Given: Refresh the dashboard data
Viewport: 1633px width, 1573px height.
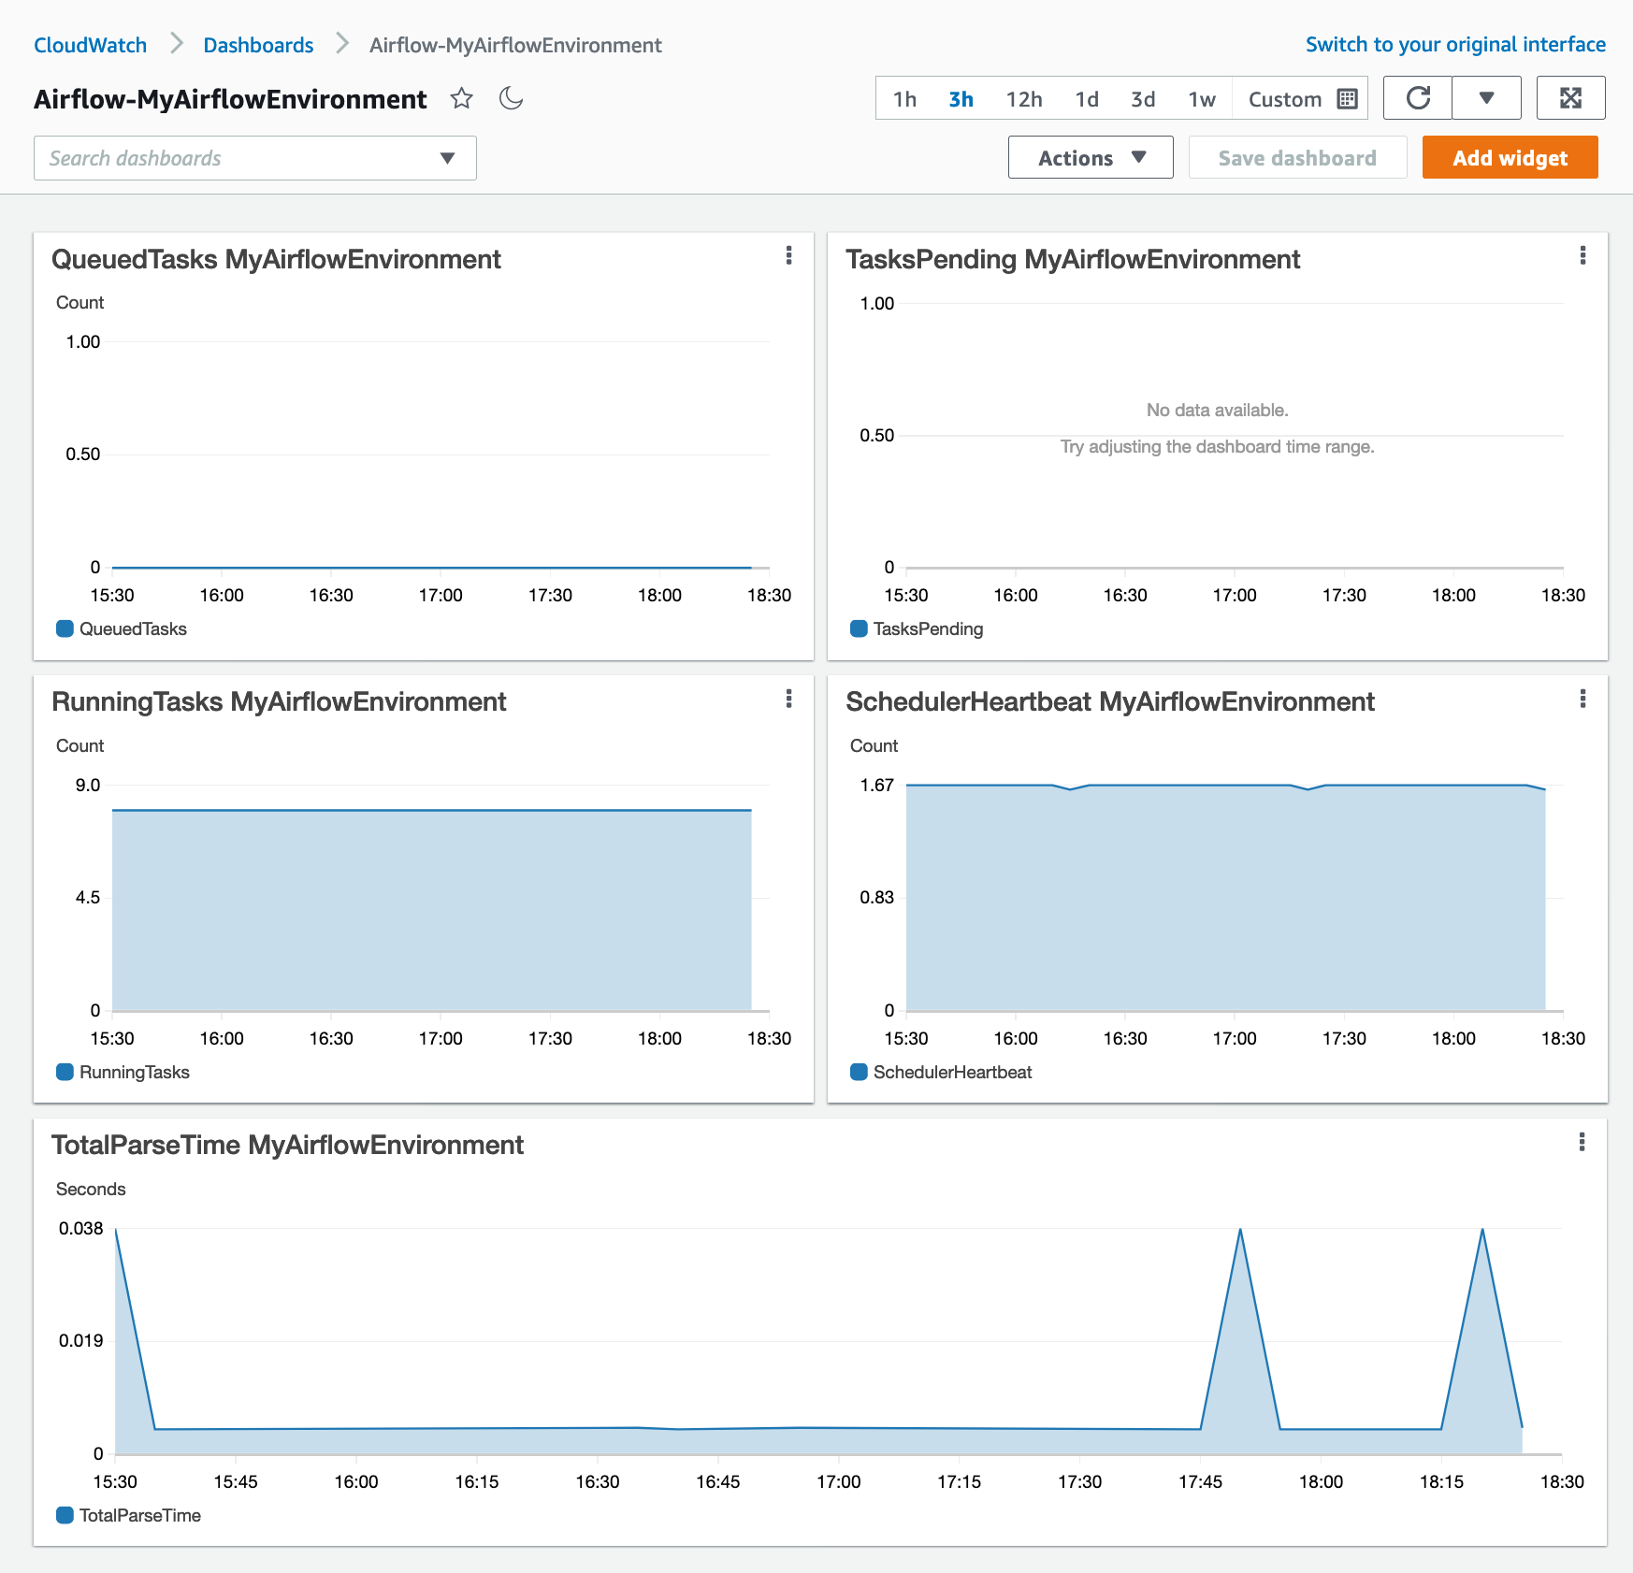Looking at the screenshot, I should (x=1418, y=98).
